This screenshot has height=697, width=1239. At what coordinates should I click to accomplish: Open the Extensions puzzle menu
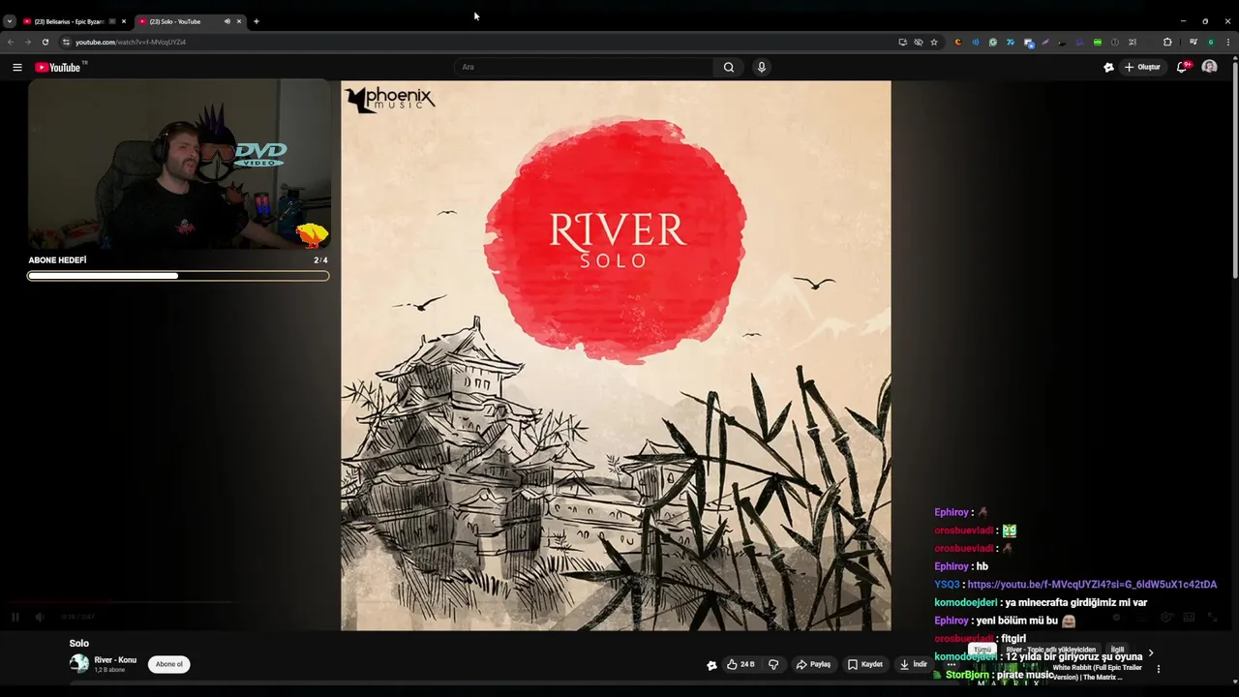(1167, 42)
